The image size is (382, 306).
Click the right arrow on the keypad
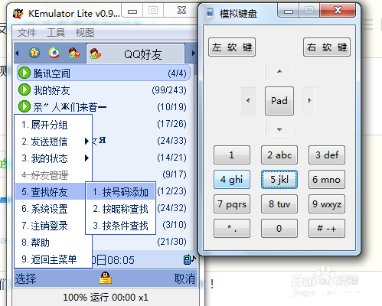310,101
